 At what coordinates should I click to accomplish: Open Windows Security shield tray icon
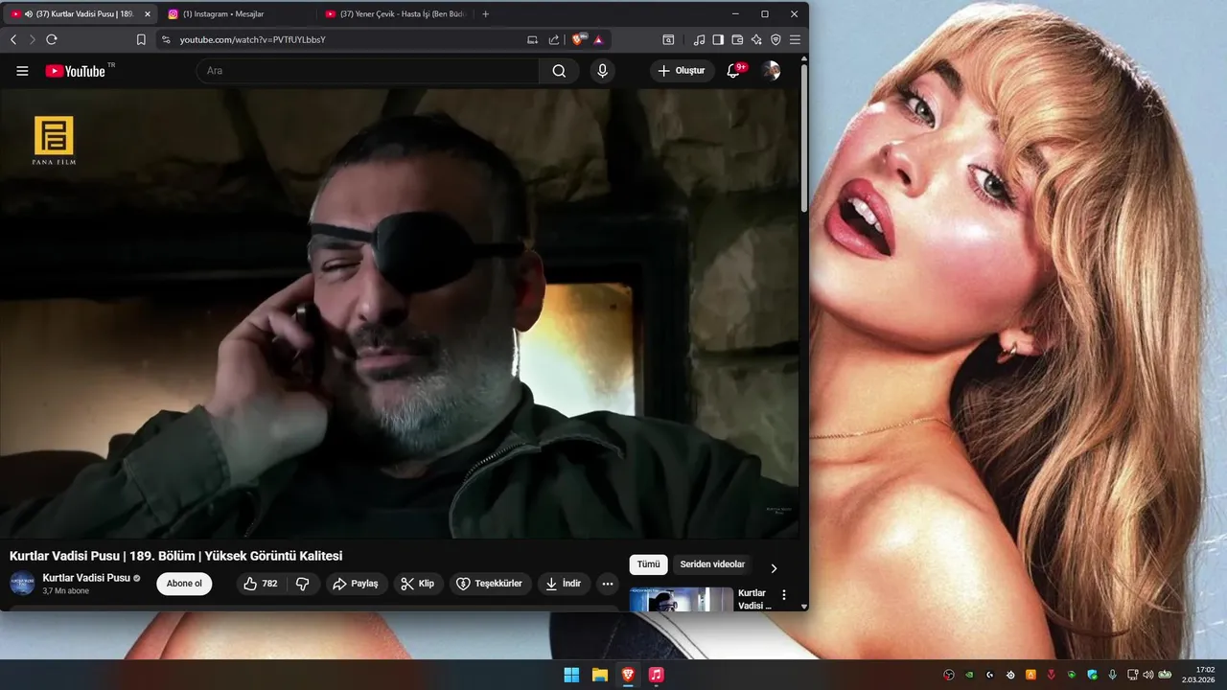click(1092, 675)
